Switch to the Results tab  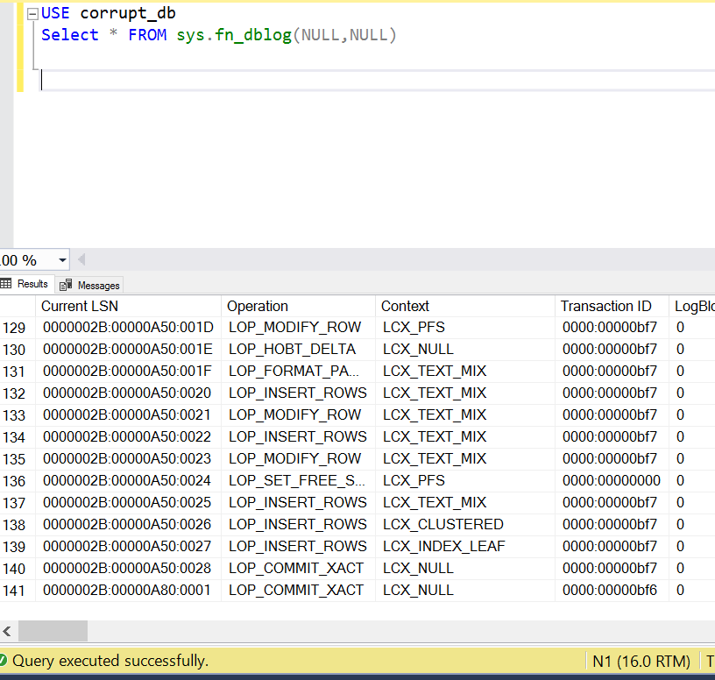[x=27, y=284]
